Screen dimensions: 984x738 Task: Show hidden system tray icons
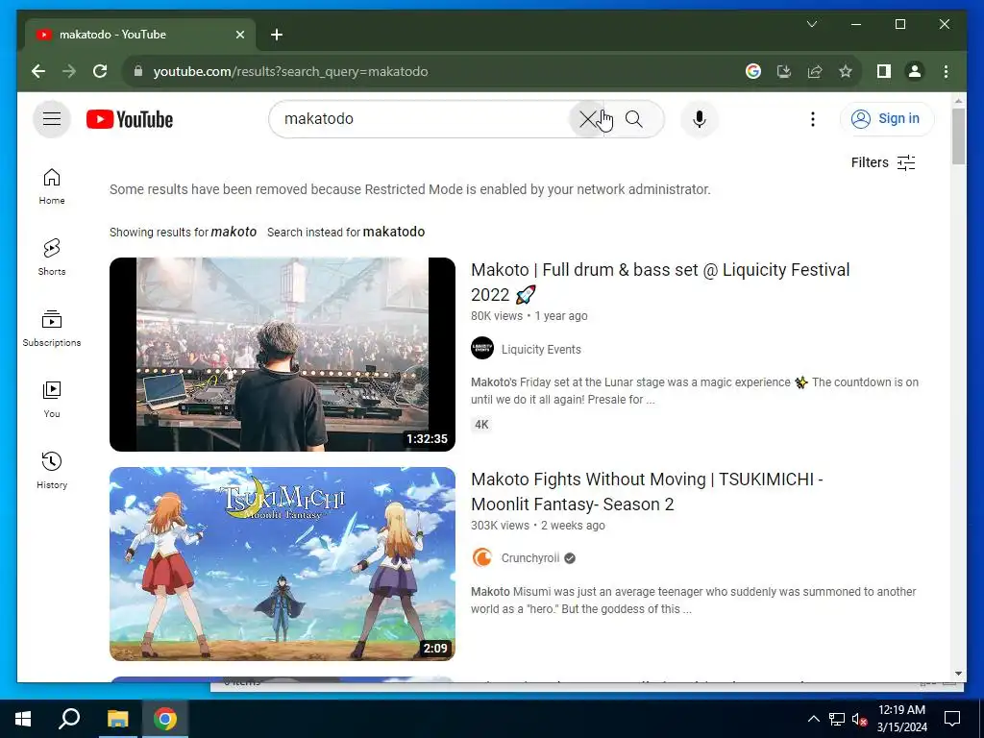pos(813,719)
